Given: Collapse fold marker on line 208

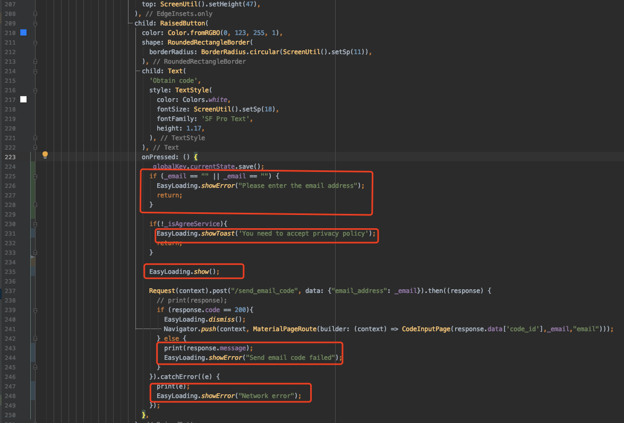Looking at the screenshot, I should 35,13.
